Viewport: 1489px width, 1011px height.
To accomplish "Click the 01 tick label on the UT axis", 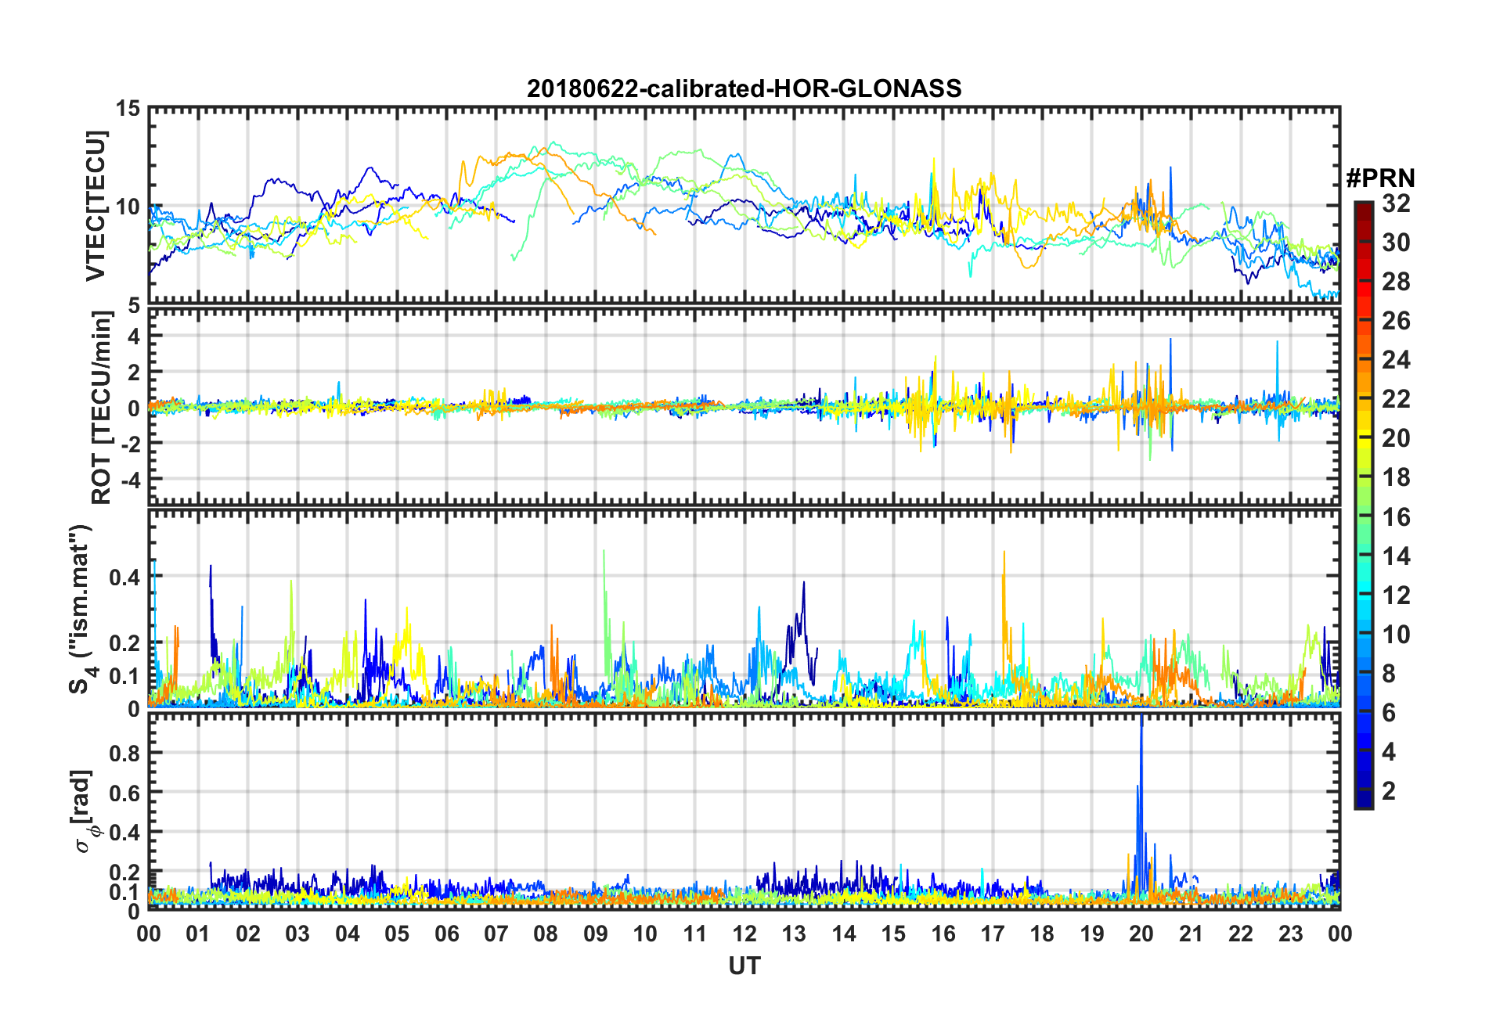I will 198,934.
